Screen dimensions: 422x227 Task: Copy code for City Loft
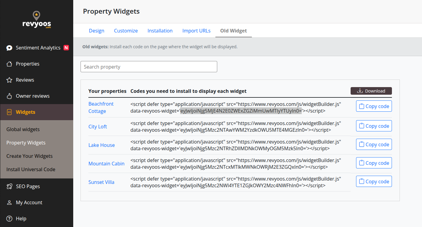(x=374, y=126)
